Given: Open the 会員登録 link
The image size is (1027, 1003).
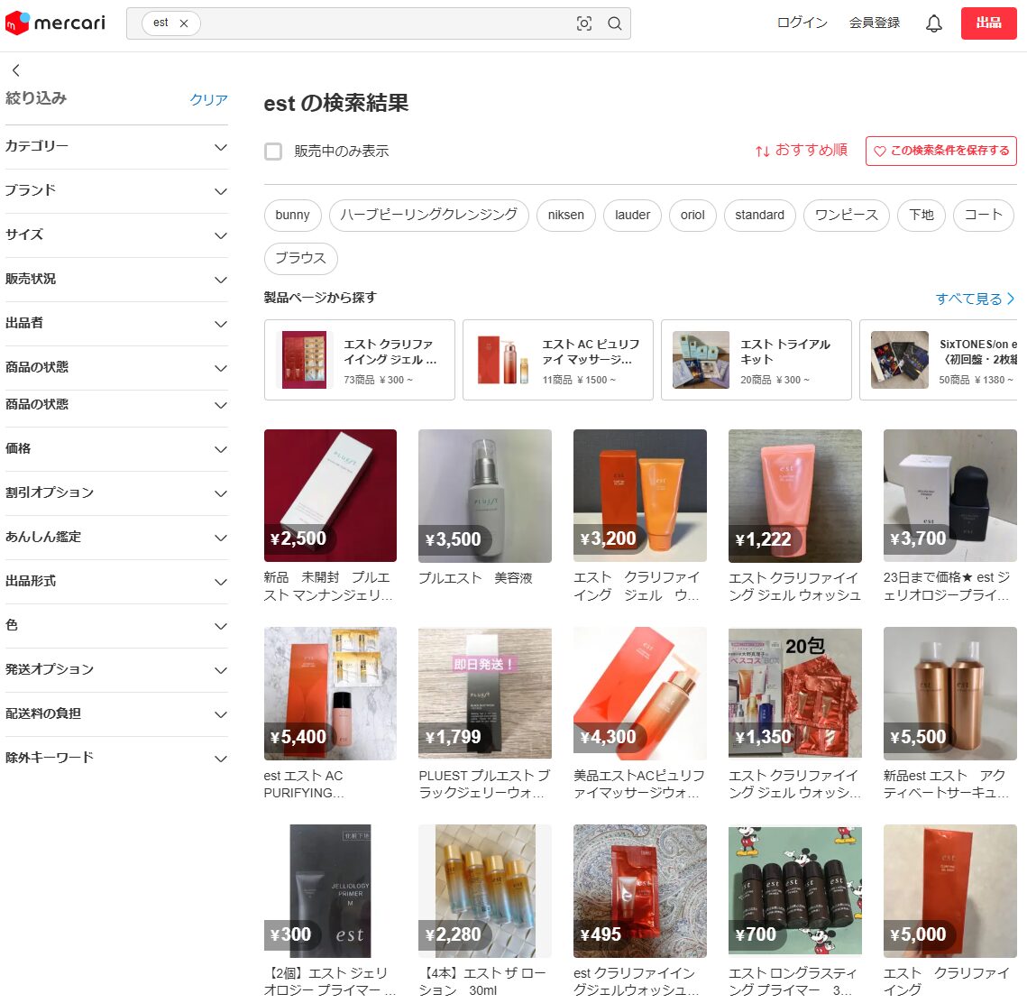Looking at the screenshot, I should pos(875,23).
